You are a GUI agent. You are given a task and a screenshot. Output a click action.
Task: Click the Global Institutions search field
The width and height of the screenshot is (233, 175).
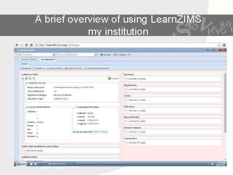[x=33, y=55]
